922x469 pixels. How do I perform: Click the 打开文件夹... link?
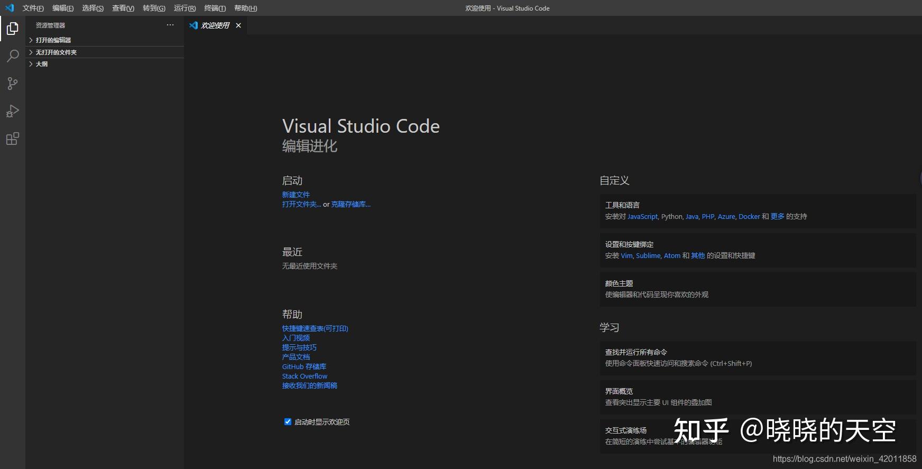pyautogui.click(x=301, y=204)
